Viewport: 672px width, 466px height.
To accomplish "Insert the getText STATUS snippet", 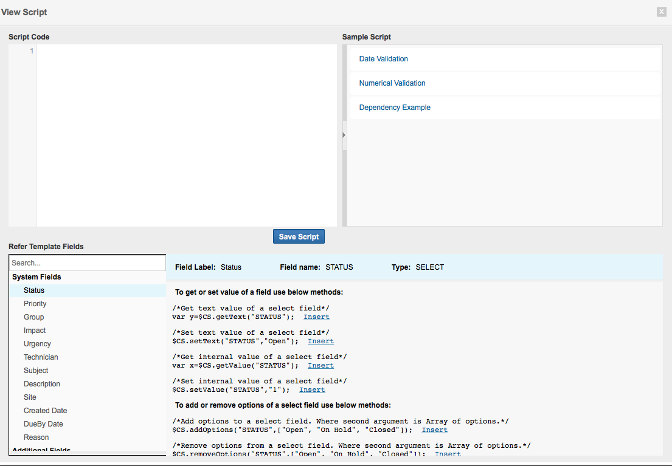I will point(316,317).
